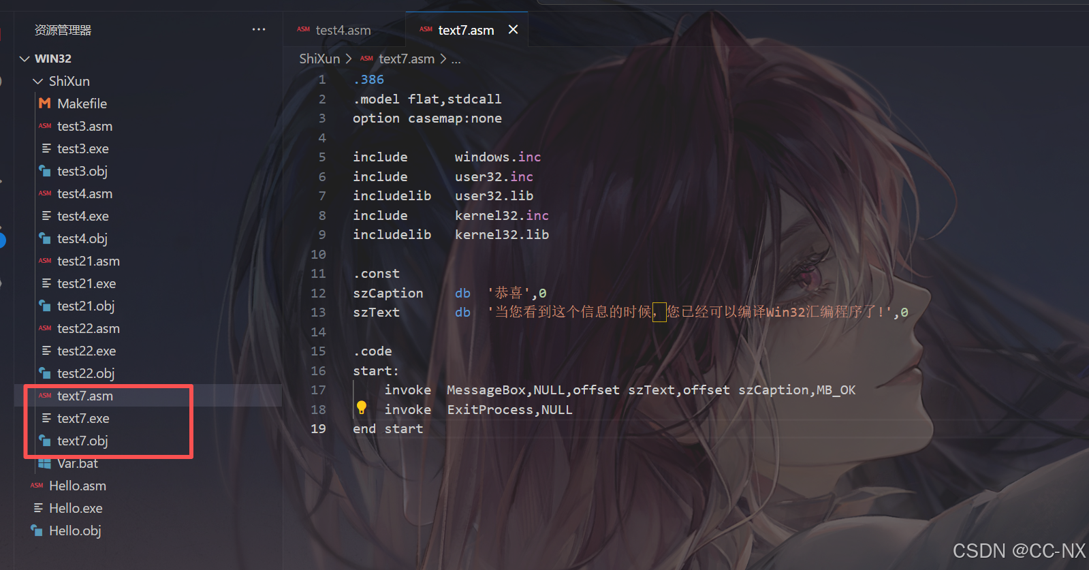Click the file icon beside test22.exe
Screen dimensions: 1089x570
pyautogui.click(x=46, y=351)
